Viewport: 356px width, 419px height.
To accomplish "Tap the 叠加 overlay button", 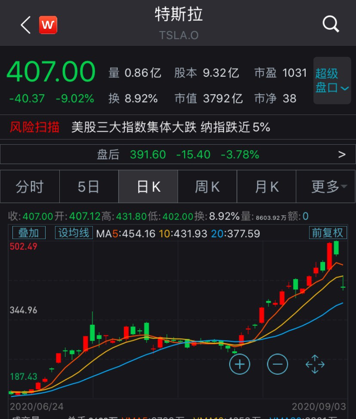I will 29,233.
